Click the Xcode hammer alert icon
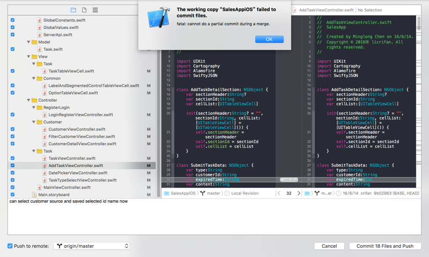Screen dimensions: 429x257 click(x=159, y=18)
